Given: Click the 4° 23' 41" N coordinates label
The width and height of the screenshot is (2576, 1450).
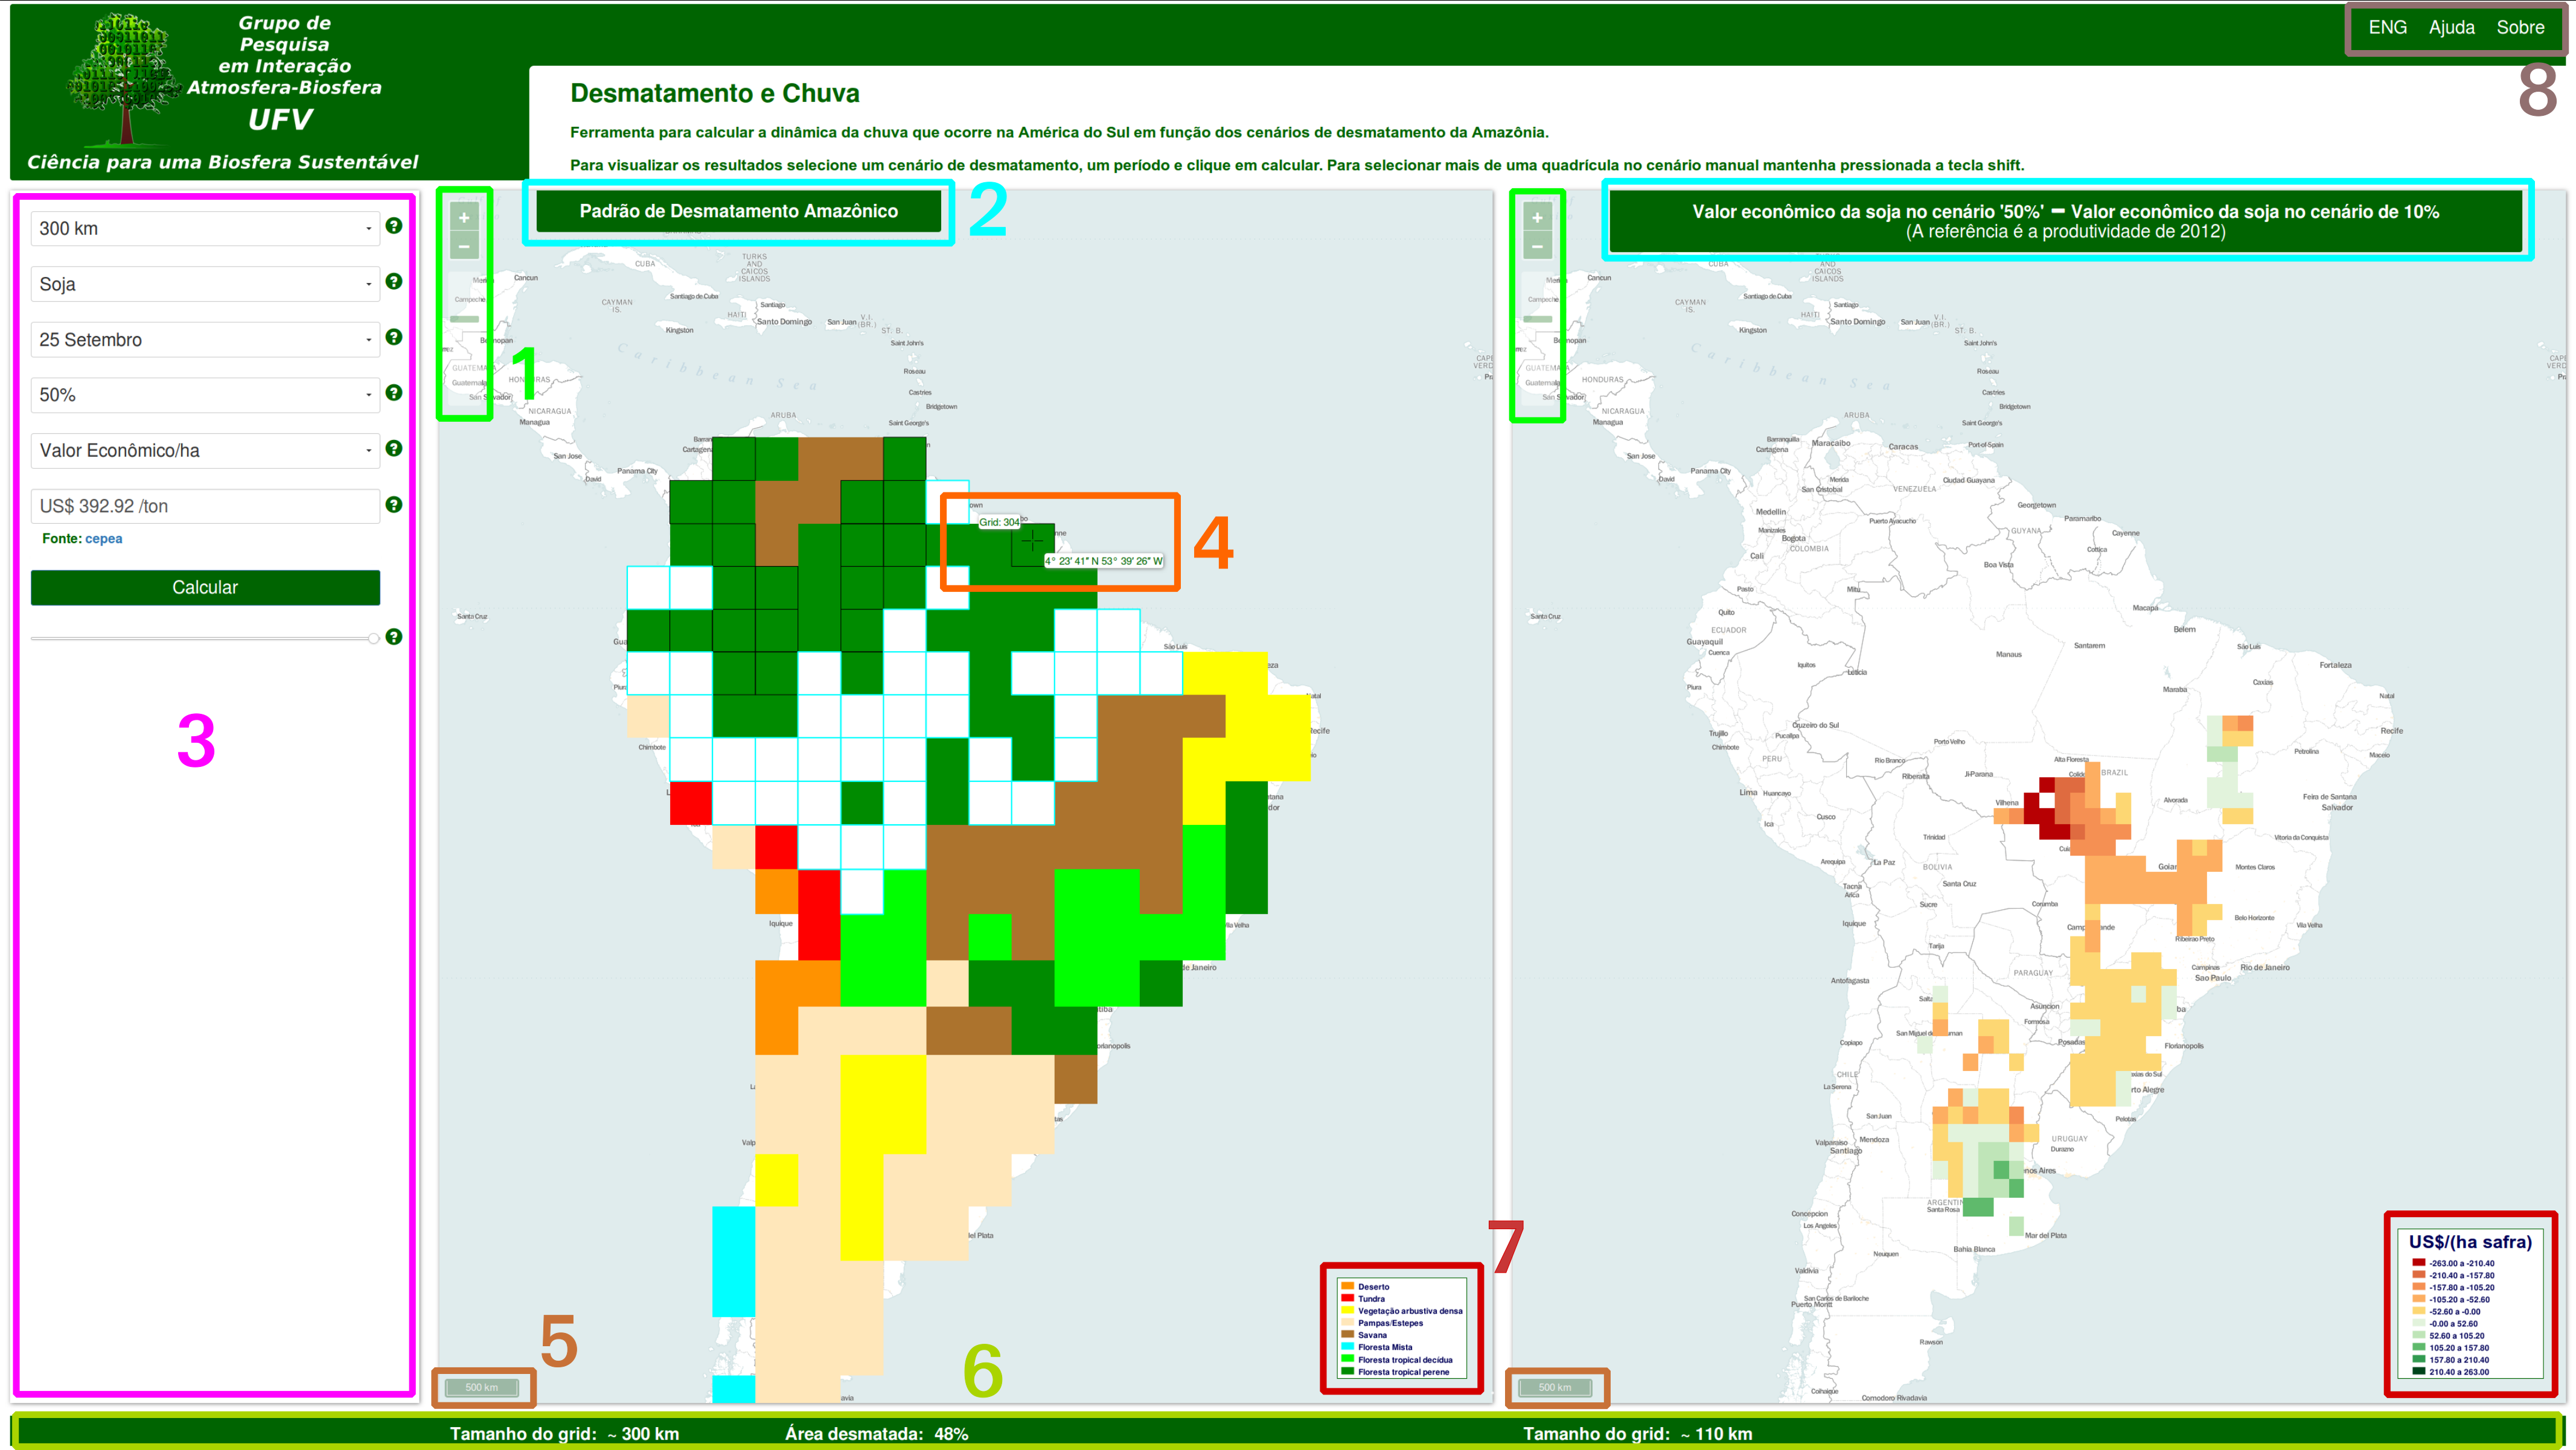Looking at the screenshot, I should pos(1104,562).
